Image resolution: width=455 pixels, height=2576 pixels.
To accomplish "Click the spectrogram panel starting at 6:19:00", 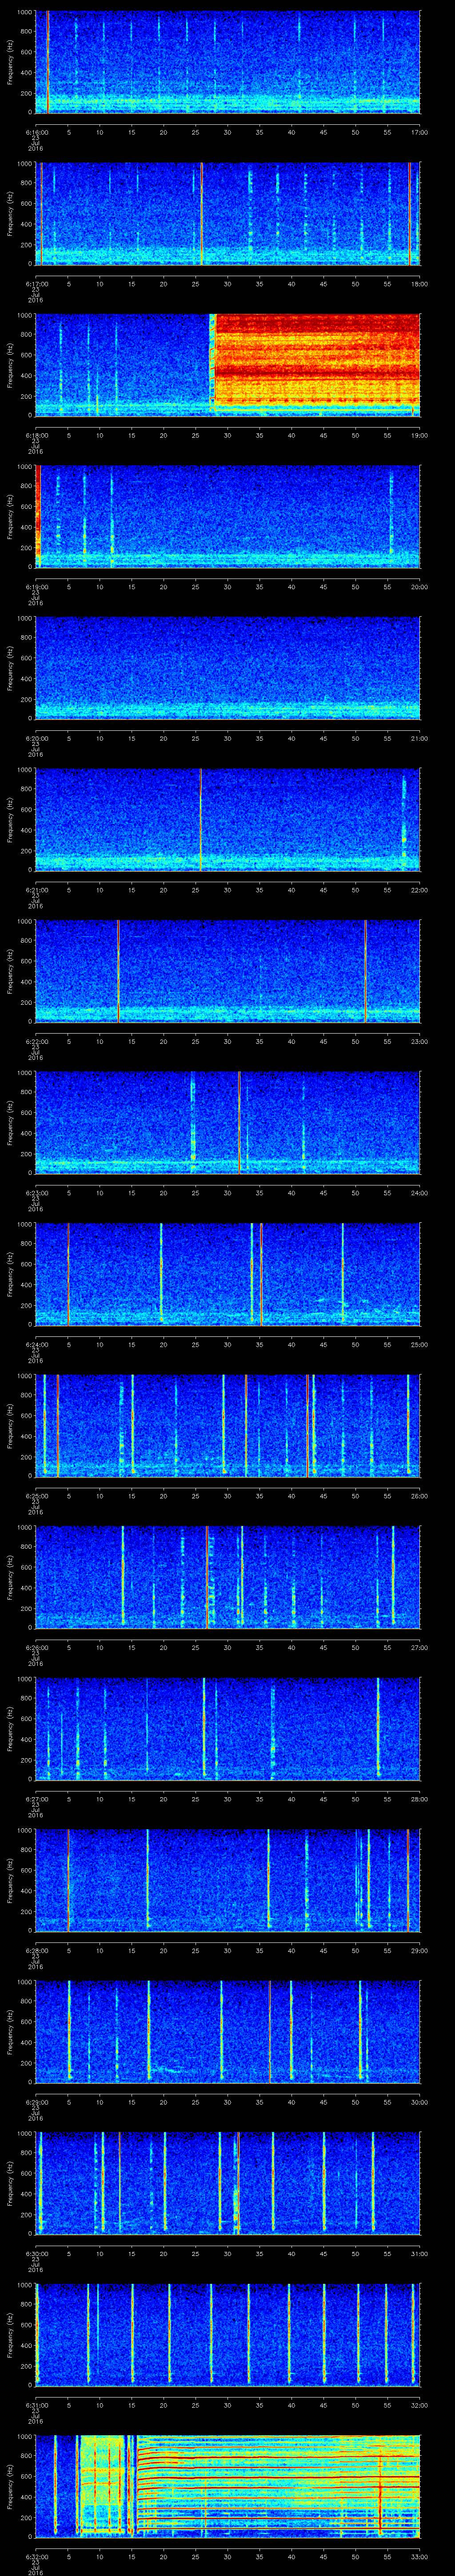I will point(227,517).
